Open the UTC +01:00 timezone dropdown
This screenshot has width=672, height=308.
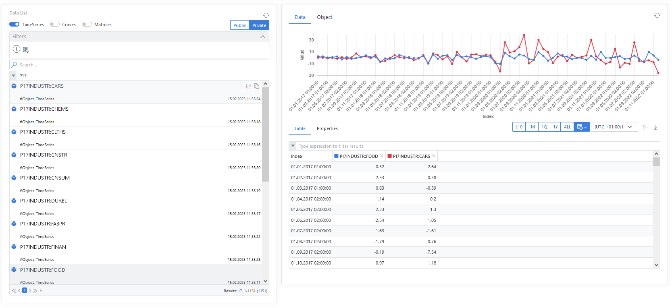click(x=614, y=127)
